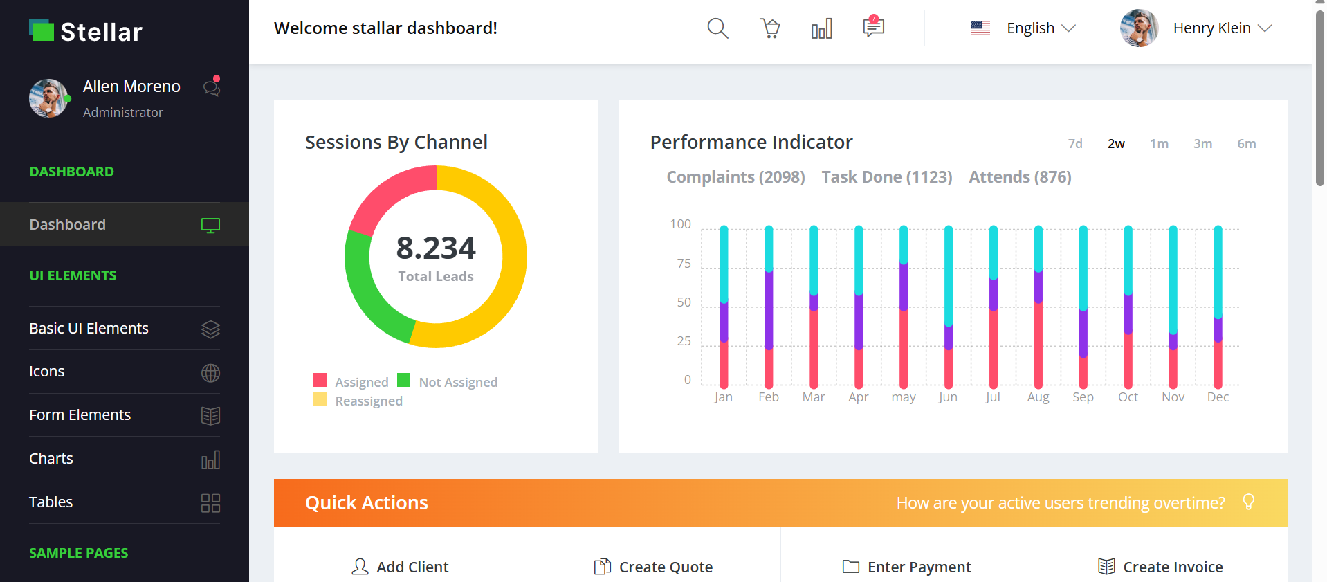Viewport: 1327px width, 582px height.
Task: Click the search magnifier icon in header
Action: tap(717, 28)
